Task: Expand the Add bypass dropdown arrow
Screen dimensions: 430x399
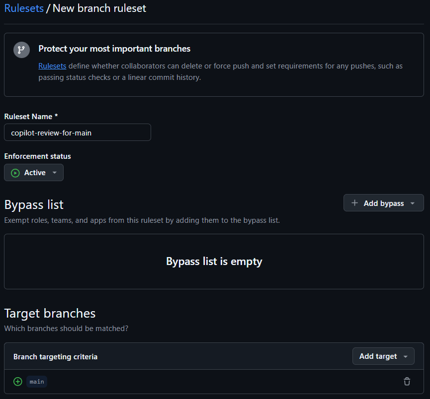Action: (413, 203)
